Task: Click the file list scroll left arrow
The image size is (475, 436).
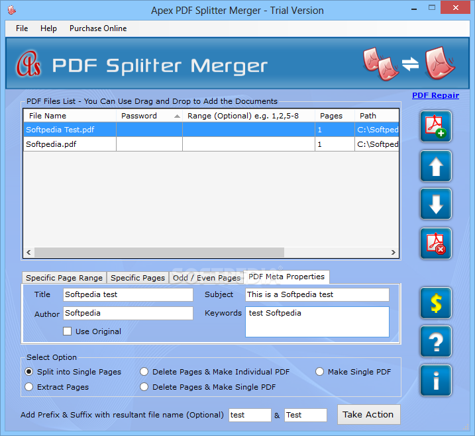Action: click(28, 252)
